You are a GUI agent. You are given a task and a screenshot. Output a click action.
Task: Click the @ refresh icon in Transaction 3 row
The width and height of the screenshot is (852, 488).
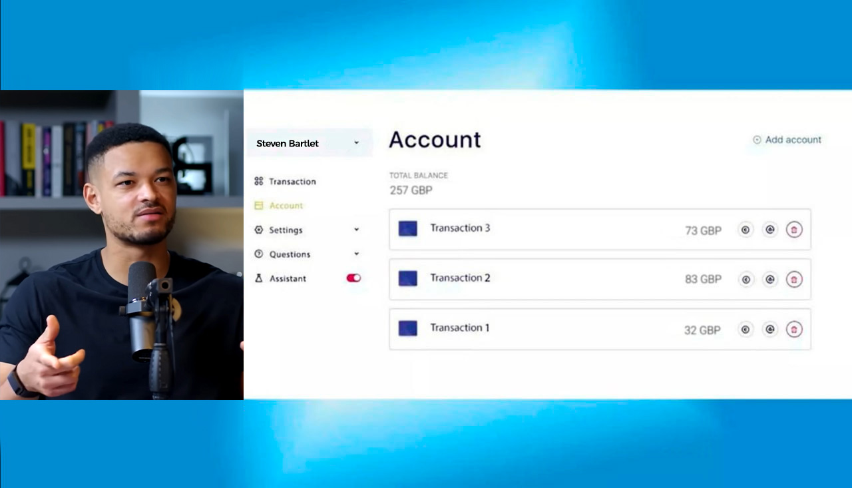[770, 230]
